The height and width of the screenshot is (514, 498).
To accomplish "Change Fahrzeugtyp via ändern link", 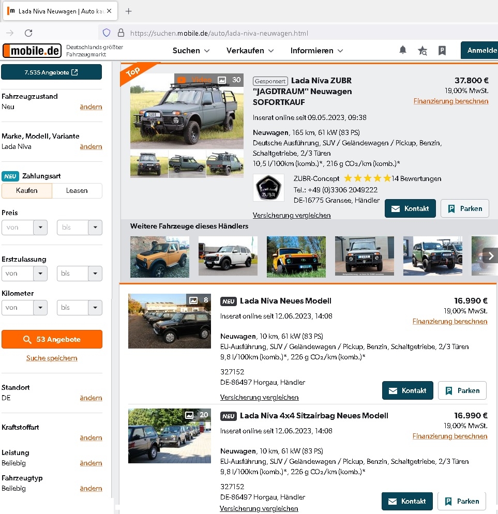I will (91, 489).
